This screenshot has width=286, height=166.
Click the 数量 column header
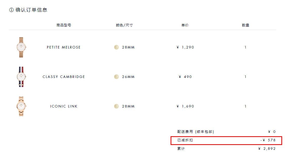pos(246,25)
